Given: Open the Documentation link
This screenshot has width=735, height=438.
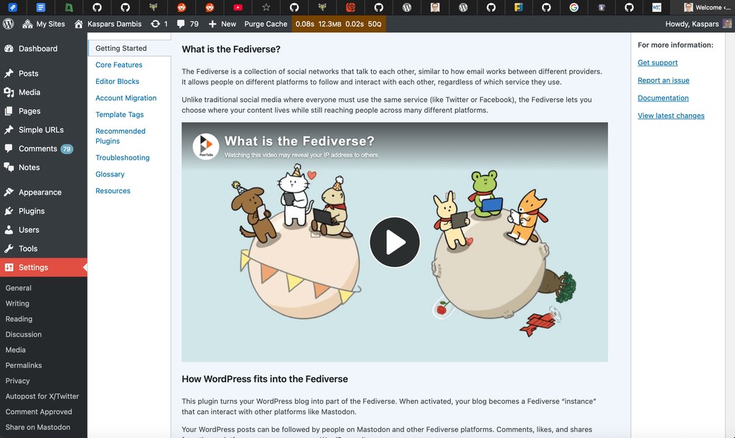Looking at the screenshot, I should point(663,98).
